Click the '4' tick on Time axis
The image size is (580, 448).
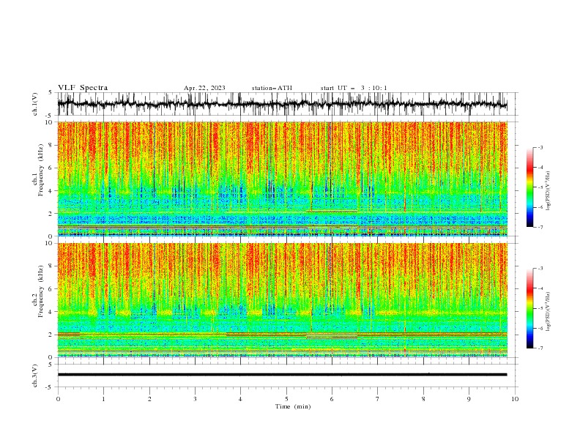pos(241,399)
